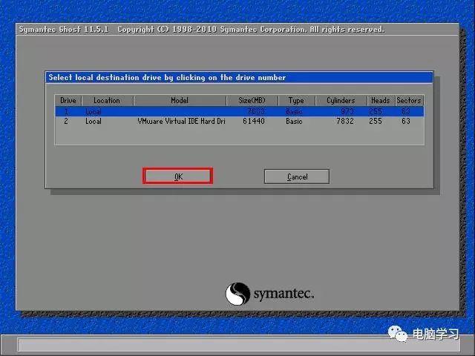Screen dimensions: 475x356
Task: Click the Type column header
Action: [x=296, y=100]
